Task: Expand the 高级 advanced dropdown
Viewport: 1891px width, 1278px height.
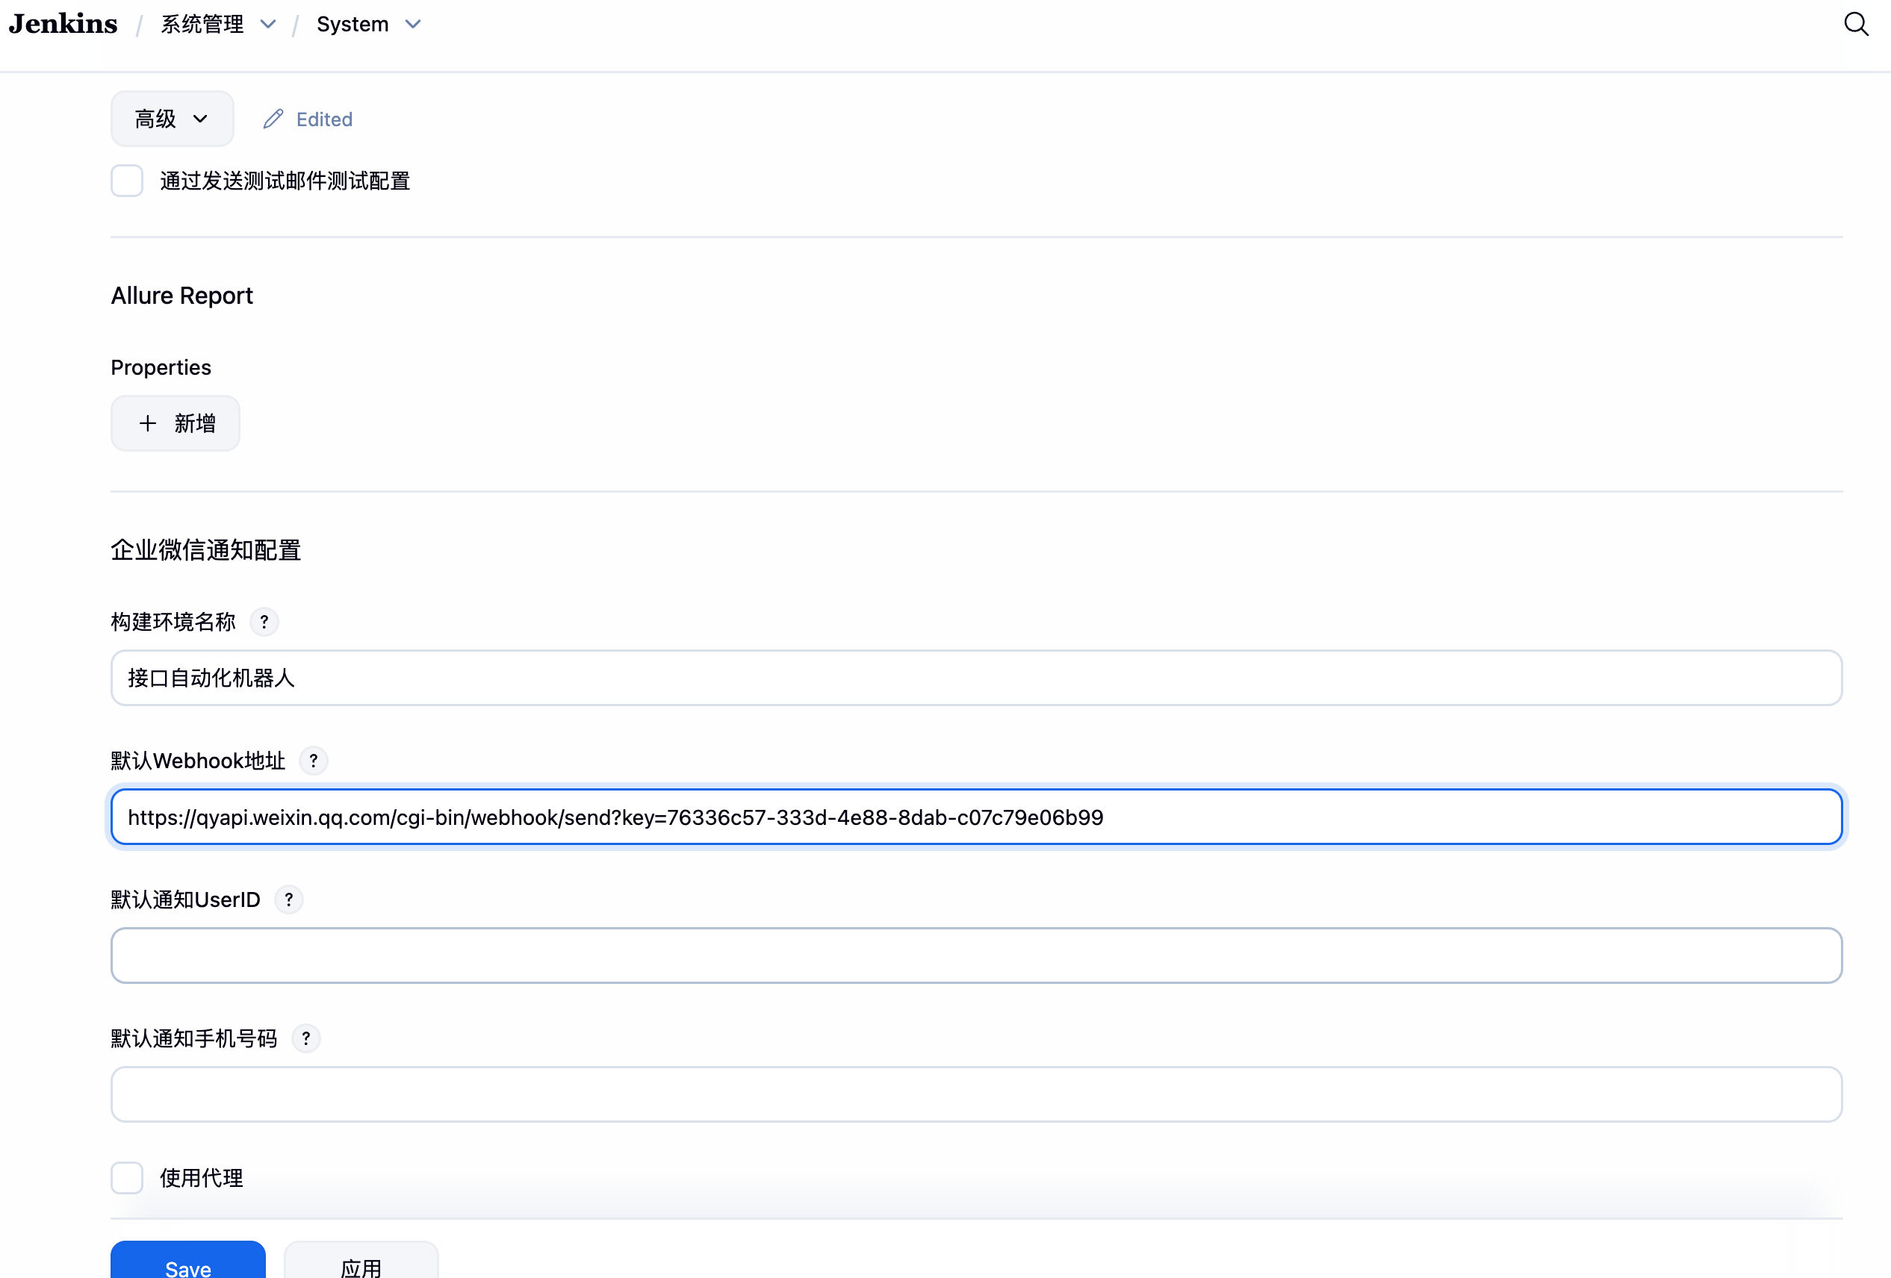Action: coord(172,119)
